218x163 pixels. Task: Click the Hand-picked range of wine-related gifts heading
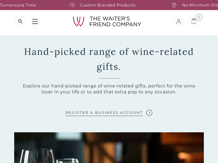click(x=109, y=59)
